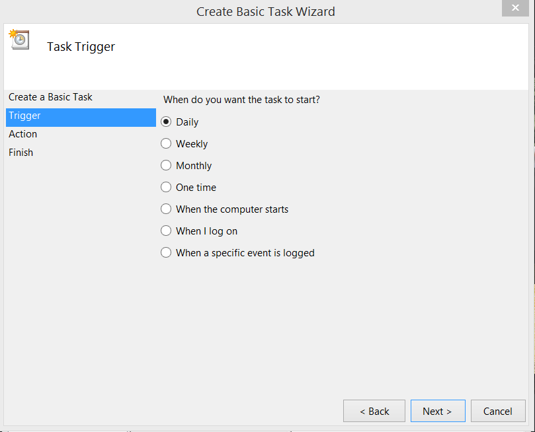Choose the Weekly trigger option
Screen dimensions: 535x432
click(x=166, y=144)
